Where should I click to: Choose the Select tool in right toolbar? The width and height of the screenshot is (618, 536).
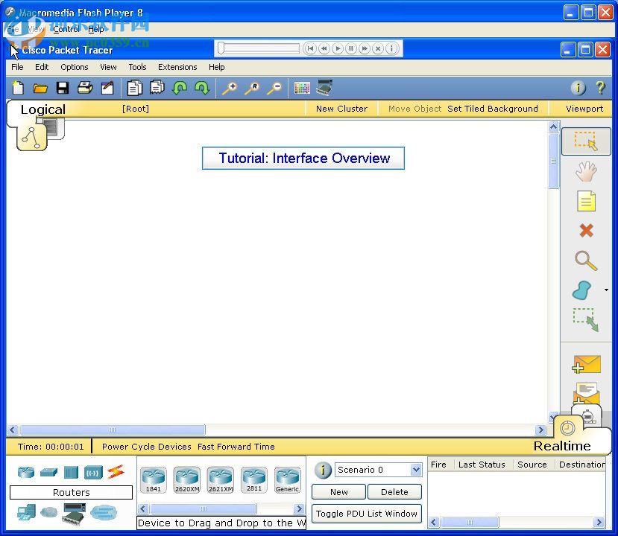[586, 141]
